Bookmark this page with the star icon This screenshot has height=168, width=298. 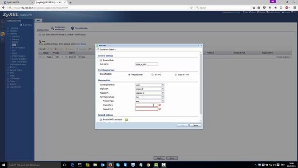[x=254, y=7]
